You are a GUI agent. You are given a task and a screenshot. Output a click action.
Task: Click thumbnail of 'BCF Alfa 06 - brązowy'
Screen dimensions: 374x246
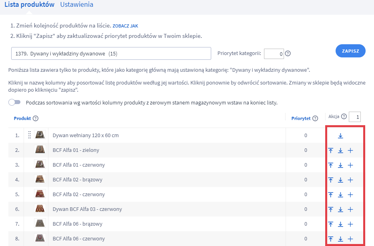tap(40, 223)
